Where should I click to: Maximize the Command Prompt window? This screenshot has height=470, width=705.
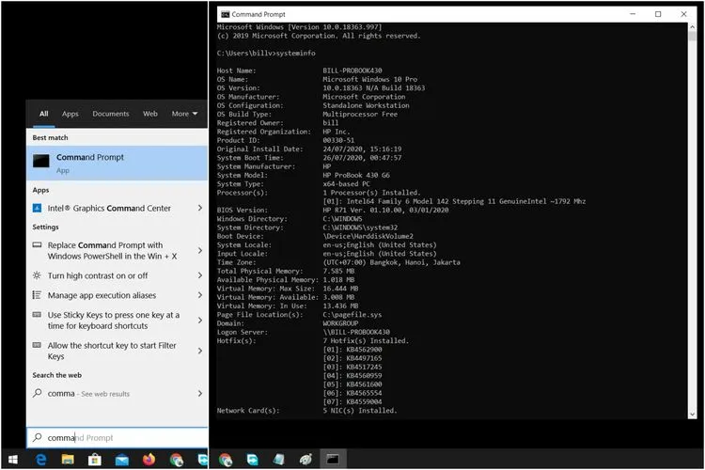click(658, 14)
